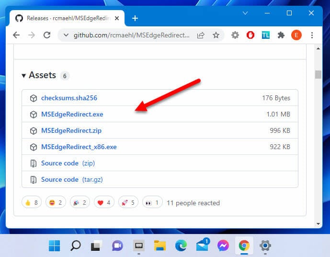Click the 1.01 MB file size text

click(x=278, y=114)
